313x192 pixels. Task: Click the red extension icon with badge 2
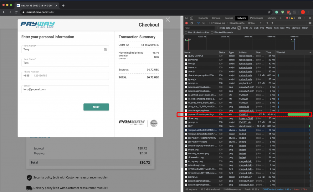pos(289,12)
